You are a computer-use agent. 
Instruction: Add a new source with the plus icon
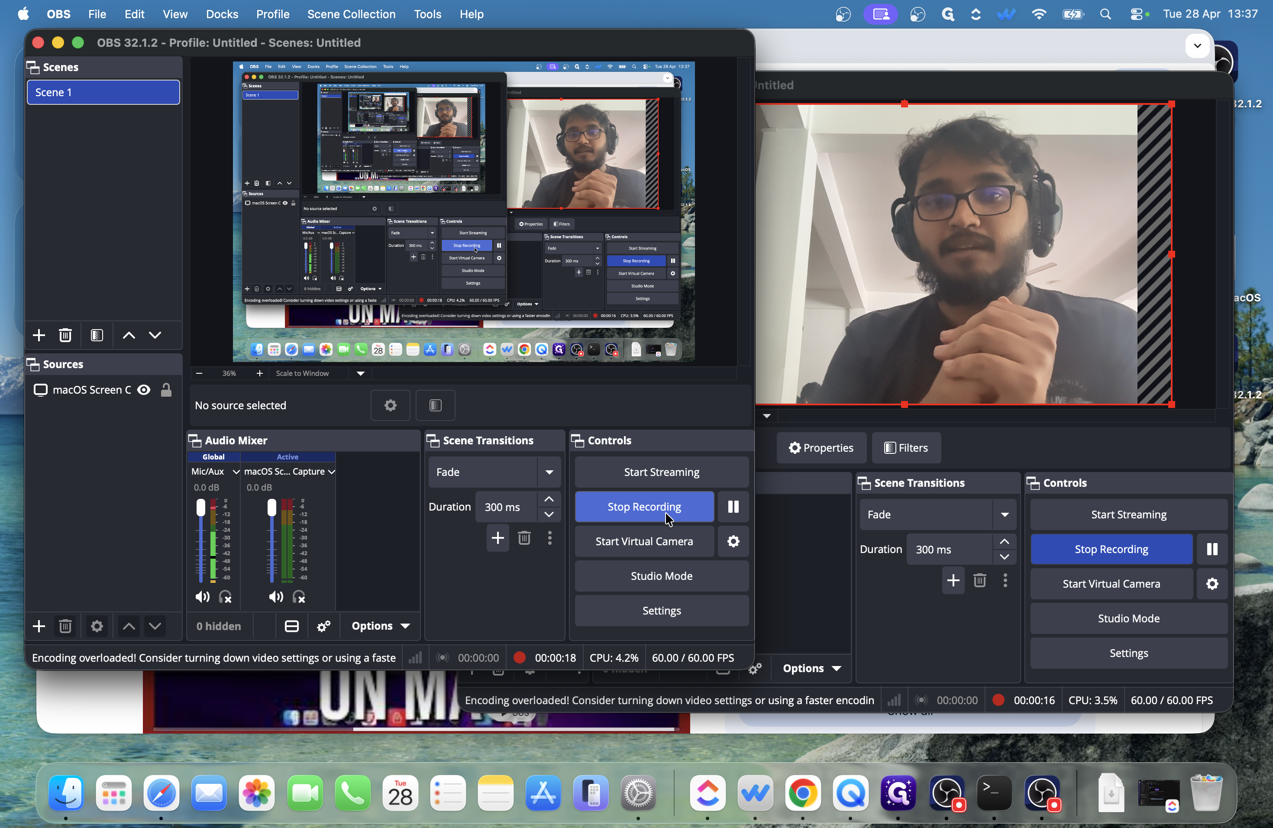pyautogui.click(x=39, y=626)
